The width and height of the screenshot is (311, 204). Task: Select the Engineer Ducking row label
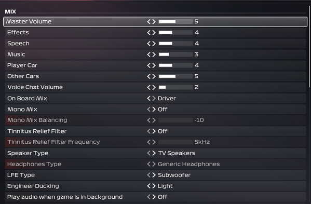point(33,186)
